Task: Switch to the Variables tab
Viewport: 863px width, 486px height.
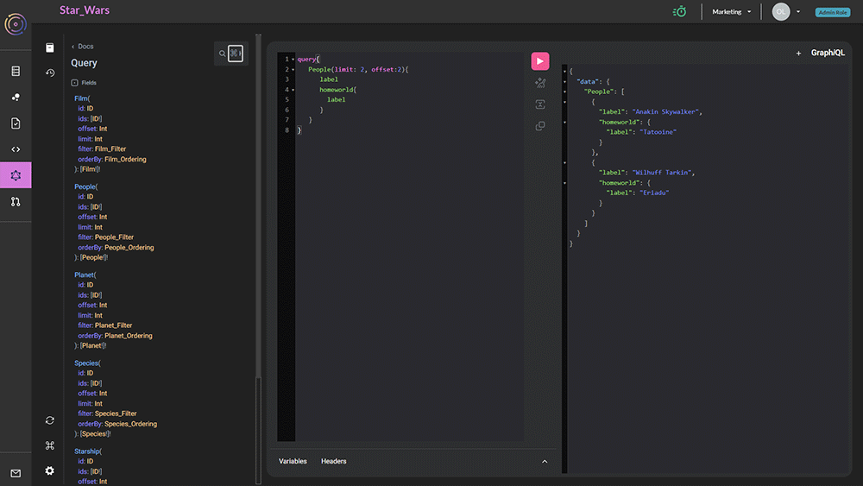Action: point(293,461)
